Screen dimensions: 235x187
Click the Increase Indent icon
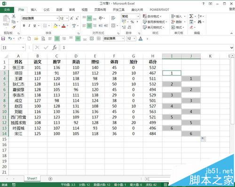tap(106, 25)
